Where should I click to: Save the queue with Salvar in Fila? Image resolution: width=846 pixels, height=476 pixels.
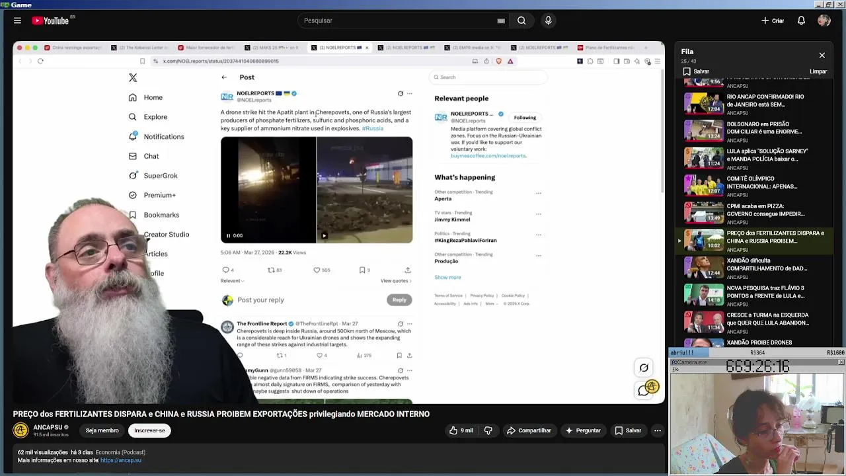tap(696, 71)
